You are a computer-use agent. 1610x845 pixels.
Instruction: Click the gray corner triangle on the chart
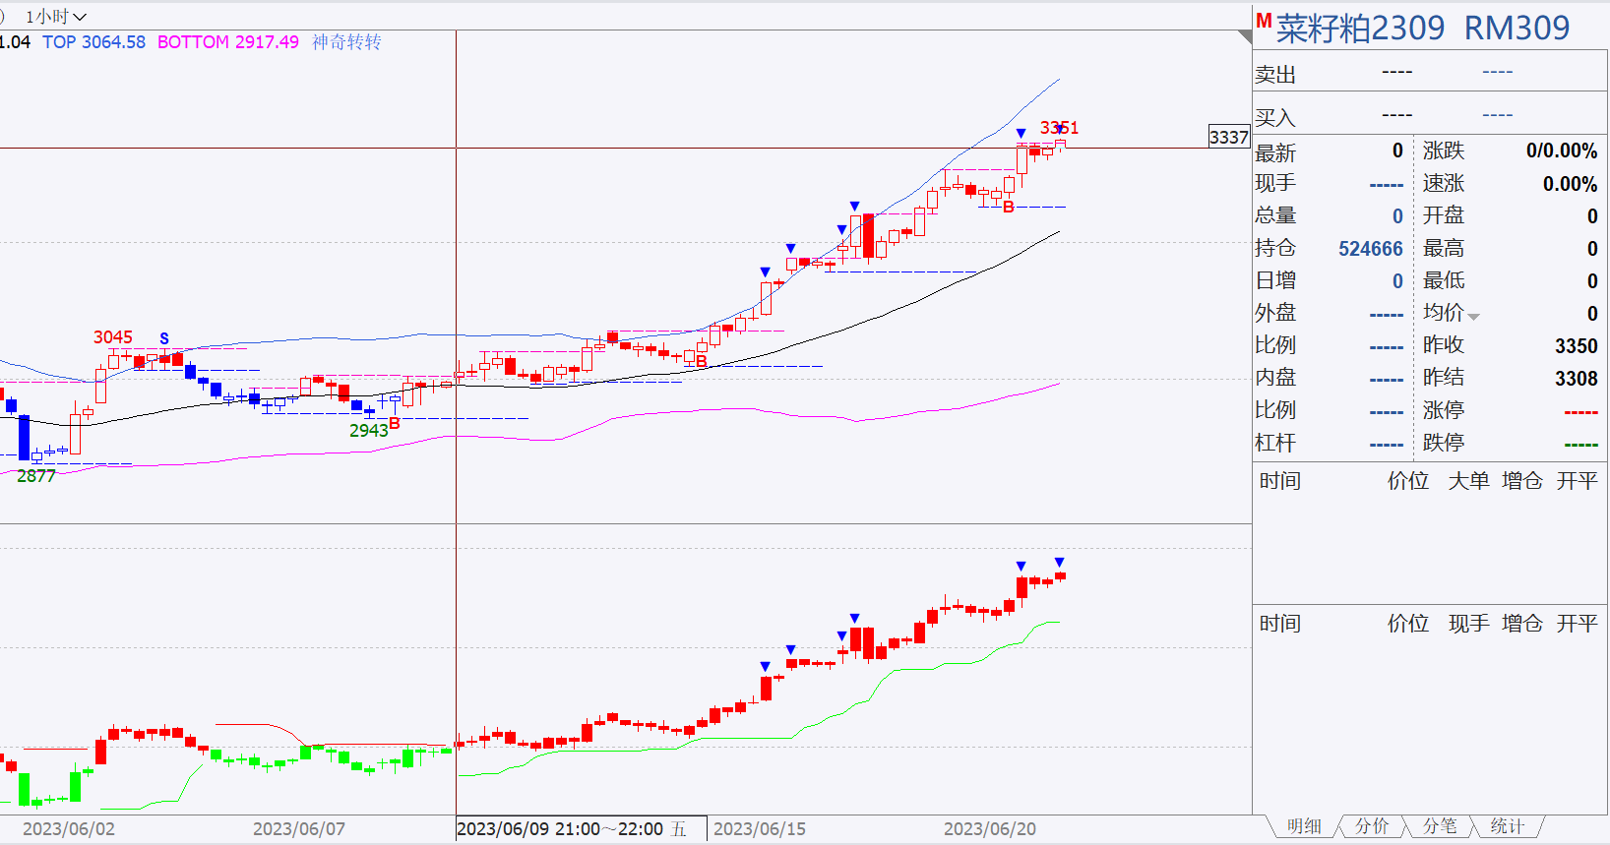point(1245,36)
